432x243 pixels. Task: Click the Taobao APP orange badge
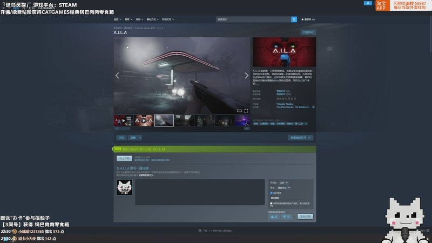pos(382,5)
